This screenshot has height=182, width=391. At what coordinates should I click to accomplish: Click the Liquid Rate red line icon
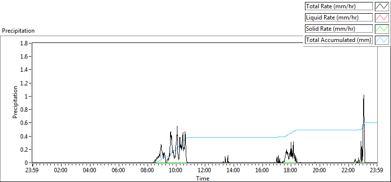pos(382,18)
